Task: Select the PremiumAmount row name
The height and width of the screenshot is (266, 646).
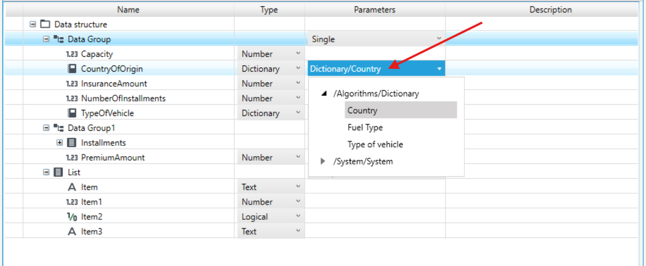Action: [113, 158]
